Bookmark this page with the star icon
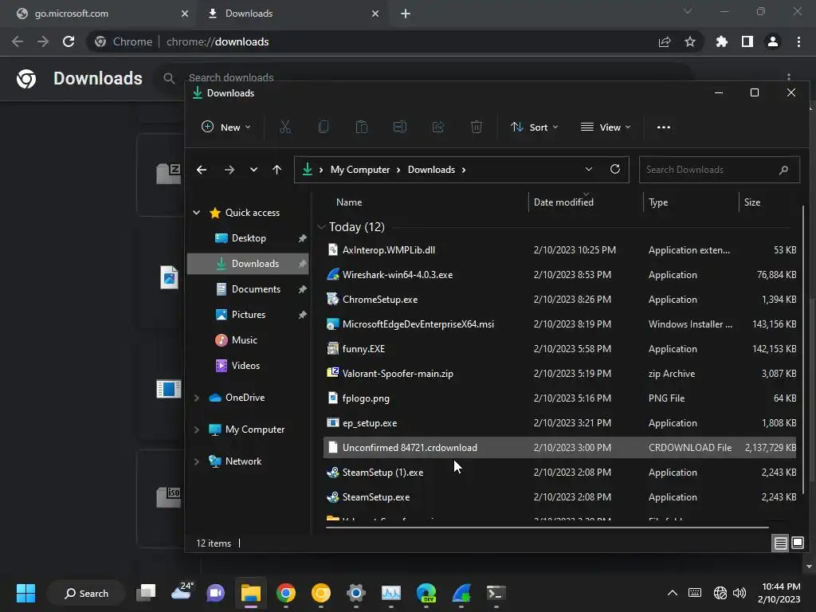 click(x=690, y=41)
